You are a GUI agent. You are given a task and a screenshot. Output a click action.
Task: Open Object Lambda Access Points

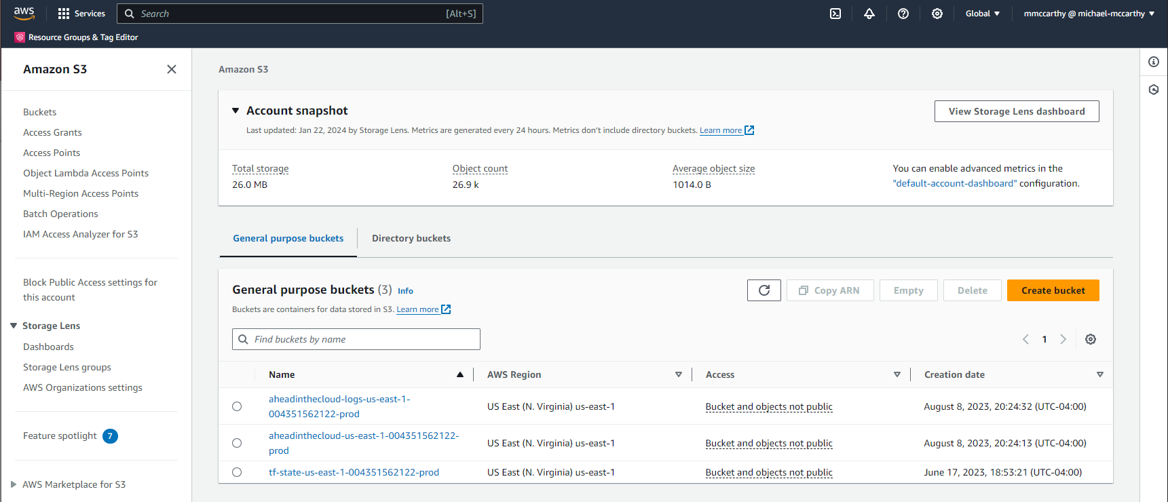(86, 173)
